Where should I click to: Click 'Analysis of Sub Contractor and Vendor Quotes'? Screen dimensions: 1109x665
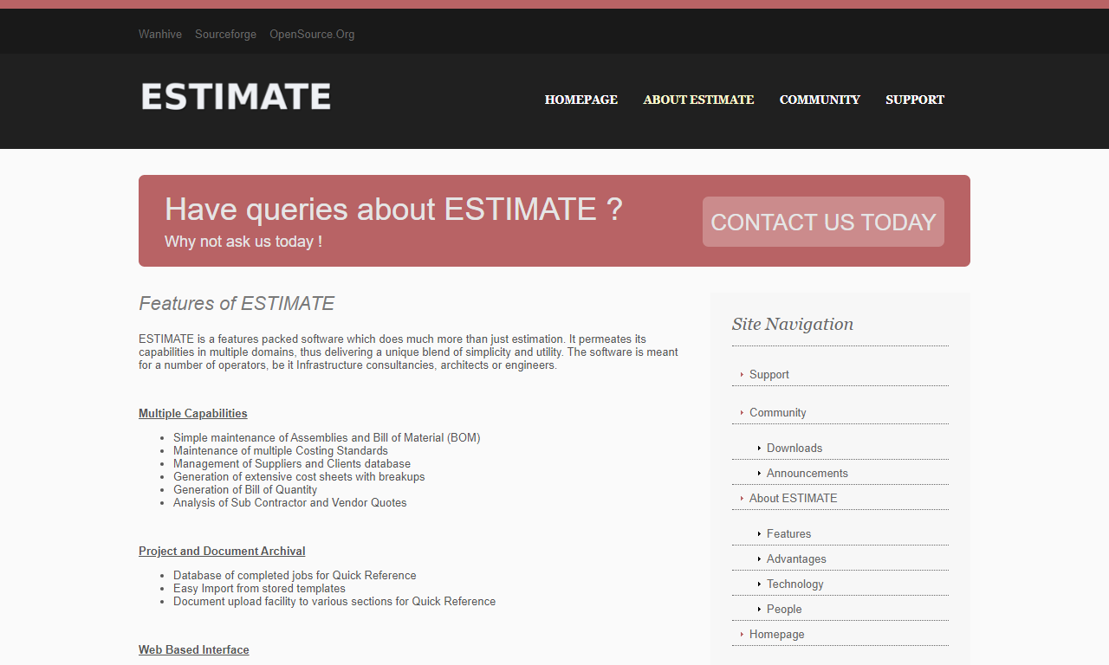290,503
